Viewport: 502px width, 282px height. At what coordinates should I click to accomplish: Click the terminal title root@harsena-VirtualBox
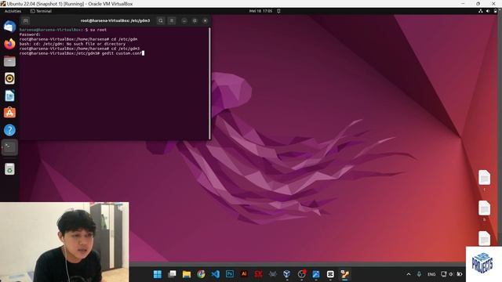pyautogui.click(x=115, y=21)
